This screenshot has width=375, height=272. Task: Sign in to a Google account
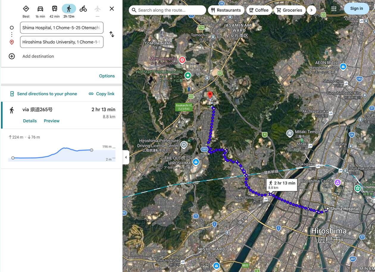[357, 9]
